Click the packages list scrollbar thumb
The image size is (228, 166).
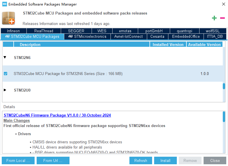[x=224, y=86]
